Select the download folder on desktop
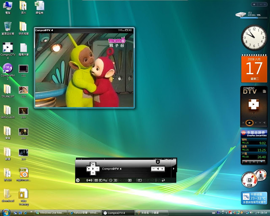 [7, 195]
